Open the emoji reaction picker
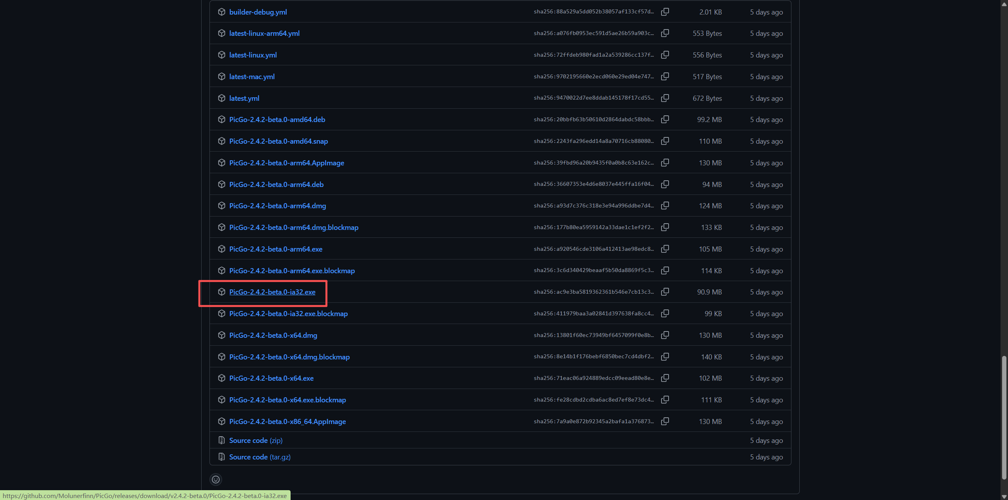 [216, 479]
